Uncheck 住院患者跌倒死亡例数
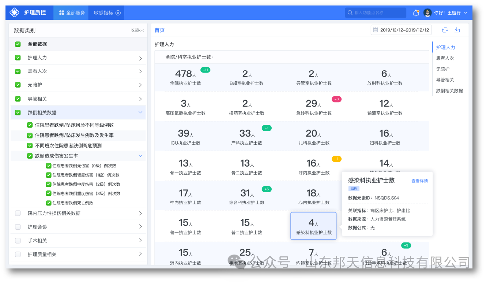Image resolution: width=486 pixels, height=282 pixels. pos(48,203)
